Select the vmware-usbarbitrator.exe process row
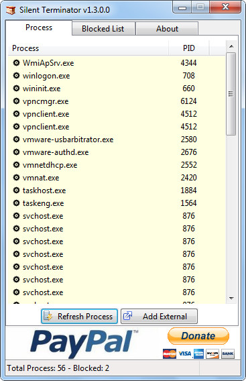The width and height of the screenshot is (246, 381). (x=117, y=140)
